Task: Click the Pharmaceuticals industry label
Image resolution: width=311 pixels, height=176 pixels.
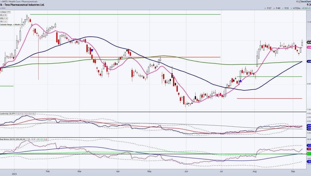Action: (x=30, y=2)
